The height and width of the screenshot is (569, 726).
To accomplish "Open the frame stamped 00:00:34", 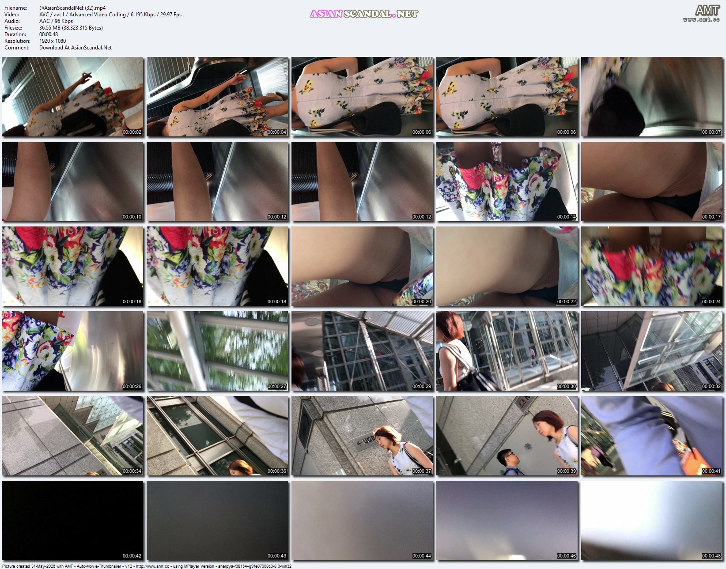I will pyautogui.click(x=72, y=436).
